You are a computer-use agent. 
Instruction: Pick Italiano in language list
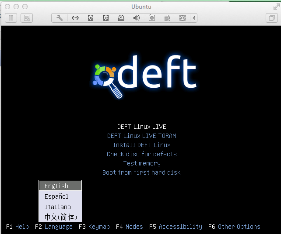(60, 207)
